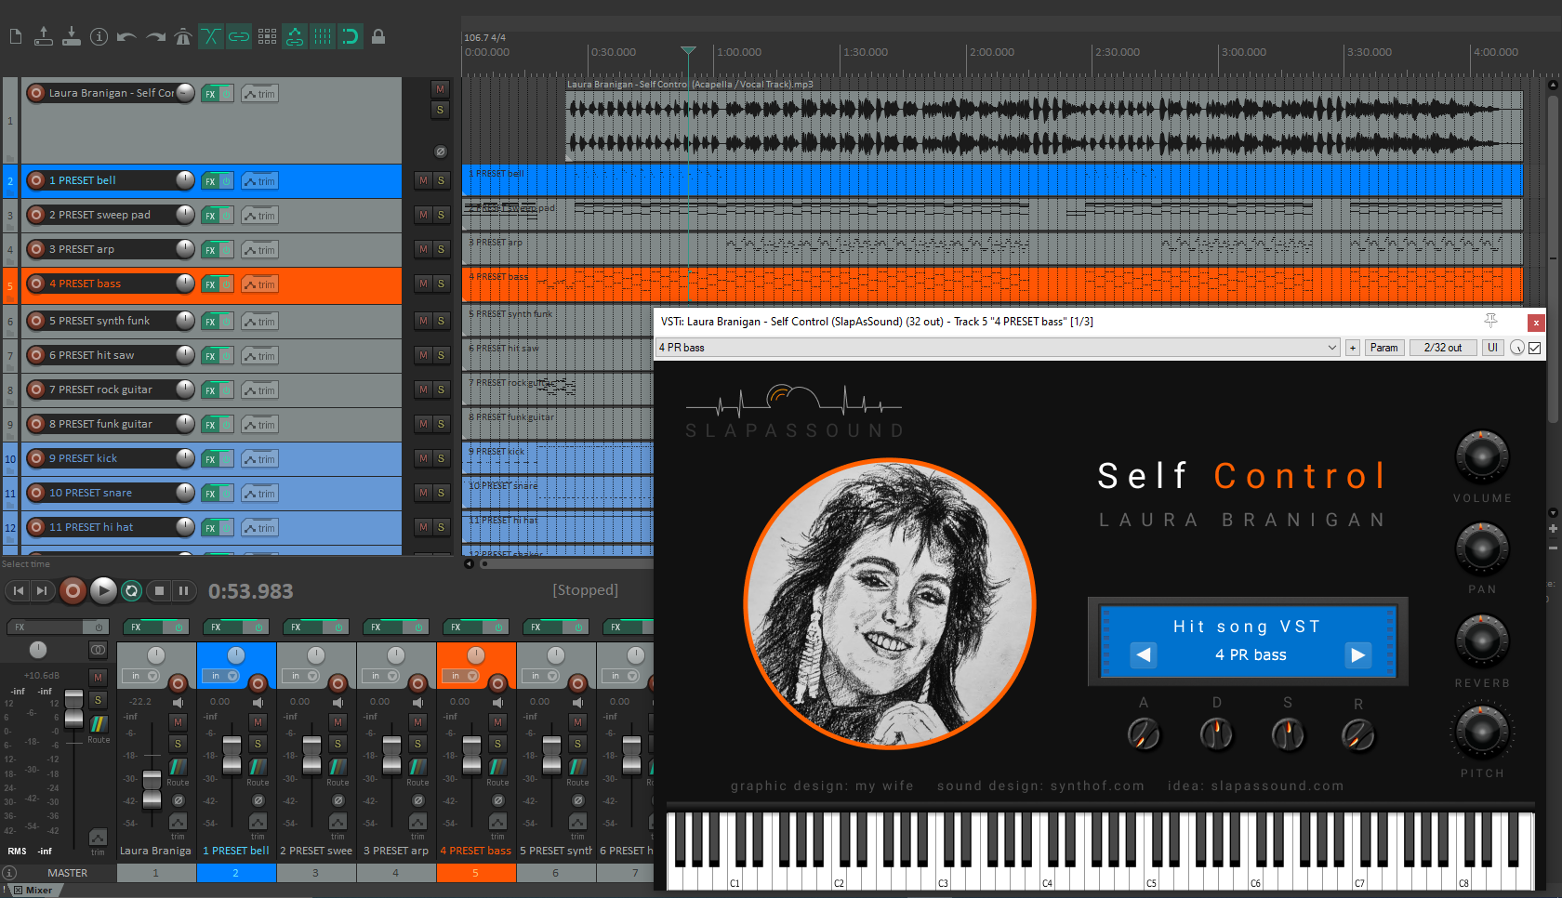Toggle item grouping chain-link icon

point(239,36)
